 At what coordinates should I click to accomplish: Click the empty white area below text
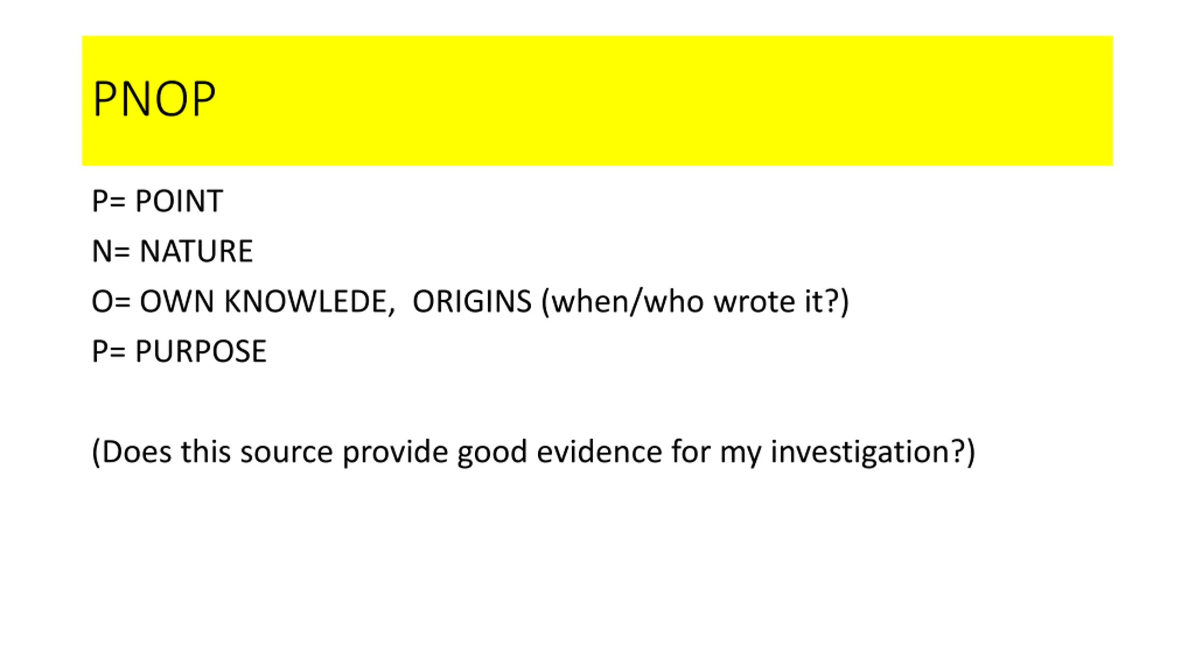coord(597,574)
